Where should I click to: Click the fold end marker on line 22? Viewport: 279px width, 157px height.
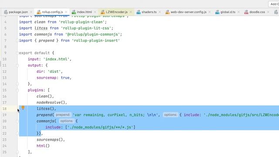(17, 133)
